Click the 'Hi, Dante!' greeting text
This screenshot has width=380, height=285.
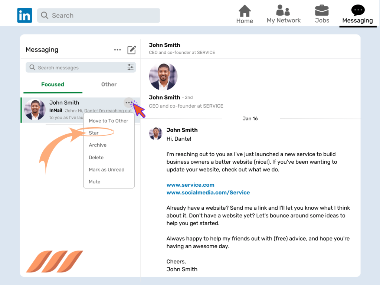178,139
